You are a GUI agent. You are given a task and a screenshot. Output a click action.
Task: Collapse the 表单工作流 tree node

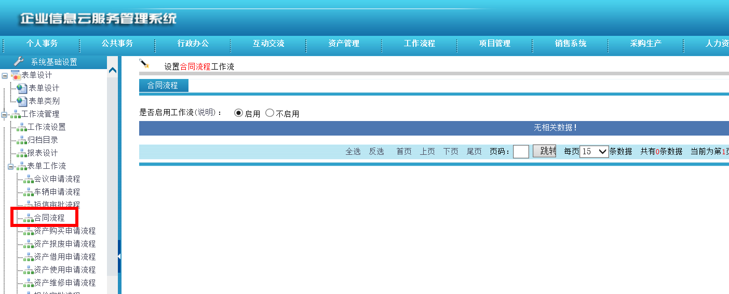click(x=10, y=166)
